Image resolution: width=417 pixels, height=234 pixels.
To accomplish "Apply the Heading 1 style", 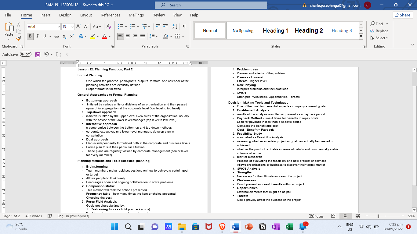I will point(276,30).
